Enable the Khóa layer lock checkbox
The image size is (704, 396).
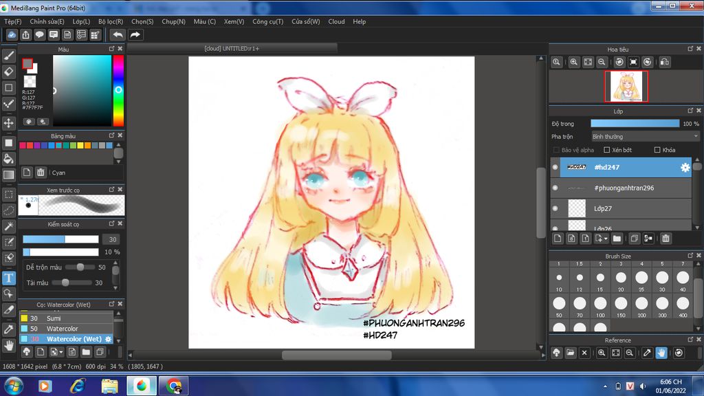point(657,150)
